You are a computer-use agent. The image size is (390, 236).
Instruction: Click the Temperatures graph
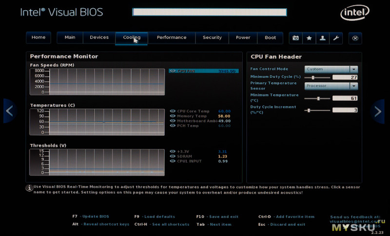click(97, 122)
